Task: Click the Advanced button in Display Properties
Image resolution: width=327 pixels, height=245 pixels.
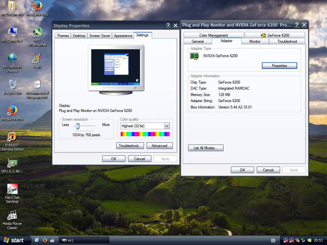Action: 159,146
